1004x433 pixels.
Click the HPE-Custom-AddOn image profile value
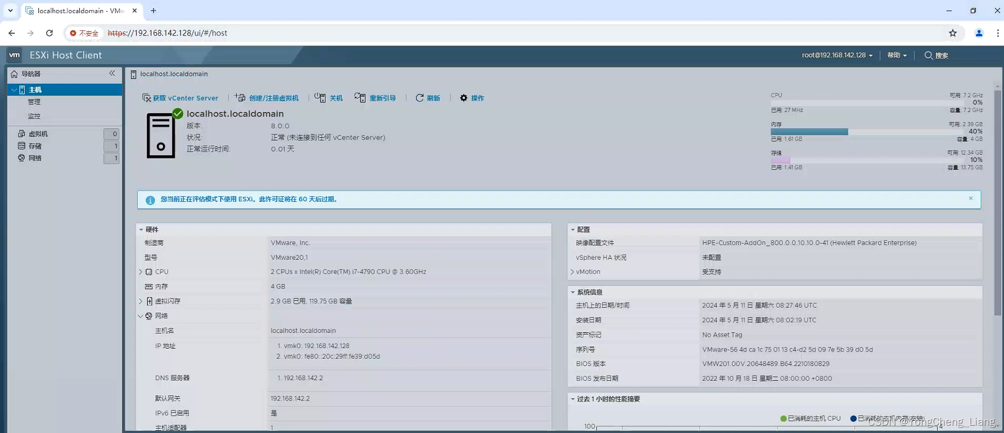(809, 243)
